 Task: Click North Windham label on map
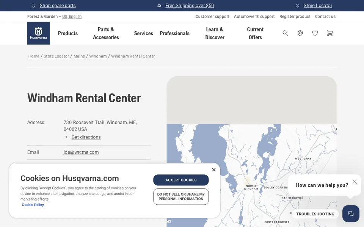[251, 187]
